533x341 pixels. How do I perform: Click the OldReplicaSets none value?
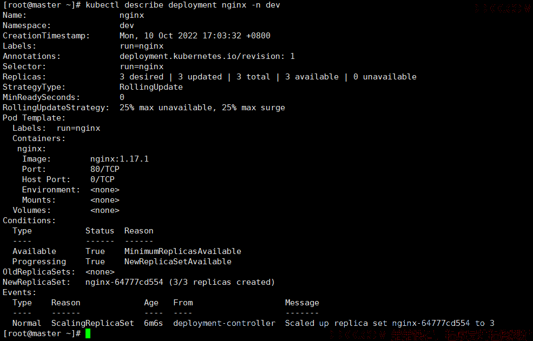tap(100, 272)
